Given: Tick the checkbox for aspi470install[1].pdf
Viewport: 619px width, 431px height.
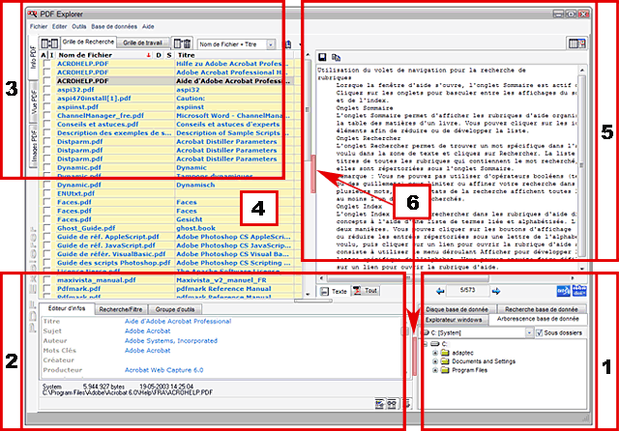Looking at the screenshot, I should point(47,99).
